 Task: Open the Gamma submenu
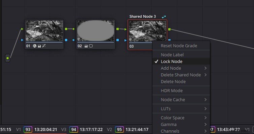pos(181,125)
